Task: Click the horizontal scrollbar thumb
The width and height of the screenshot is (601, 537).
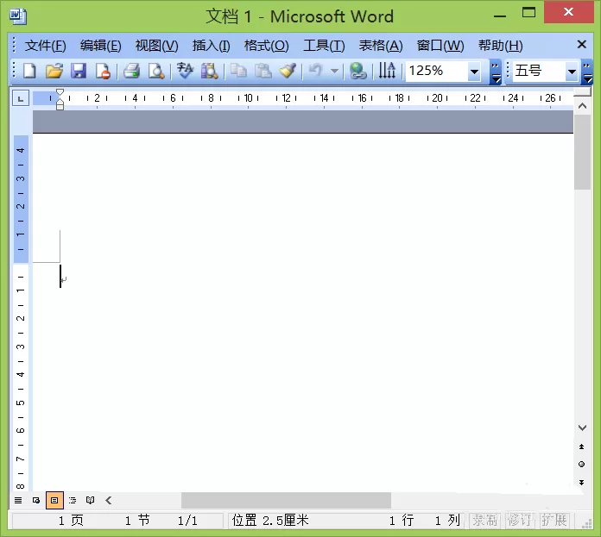Action: point(286,500)
